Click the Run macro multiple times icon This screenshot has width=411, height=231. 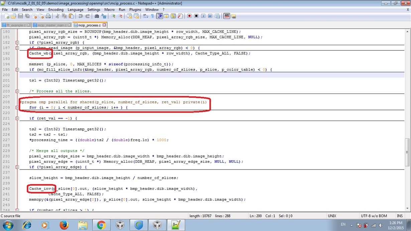point(210,16)
